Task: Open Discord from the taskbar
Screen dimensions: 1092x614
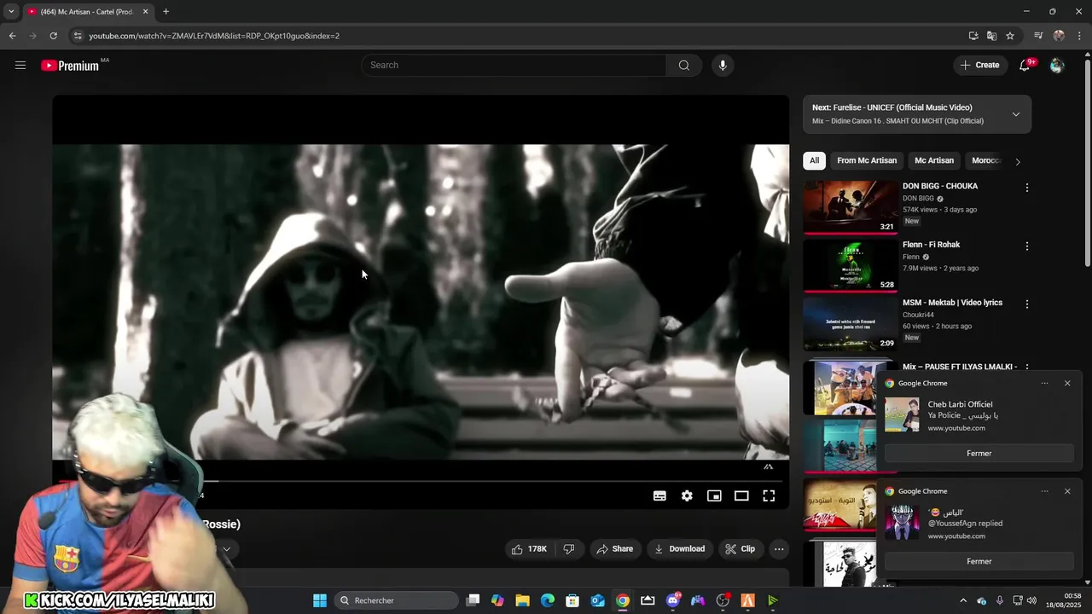Action: point(673,600)
